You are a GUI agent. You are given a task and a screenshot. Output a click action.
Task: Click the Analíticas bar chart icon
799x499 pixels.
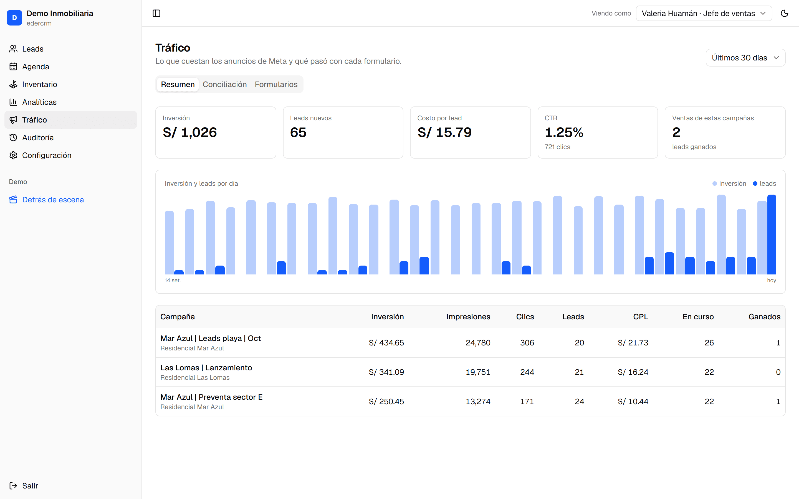tap(13, 102)
